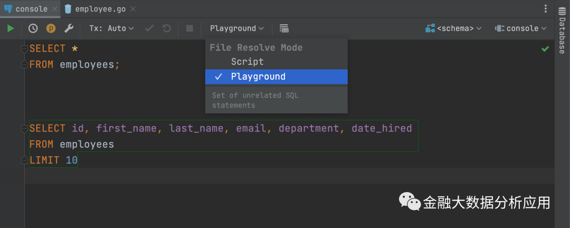
Task: Click the rollback arrow icon
Action: coord(167,28)
